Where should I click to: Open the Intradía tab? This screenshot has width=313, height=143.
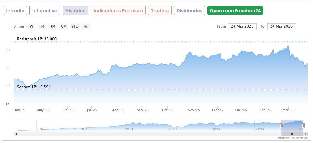pyautogui.click(x=15, y=11)
